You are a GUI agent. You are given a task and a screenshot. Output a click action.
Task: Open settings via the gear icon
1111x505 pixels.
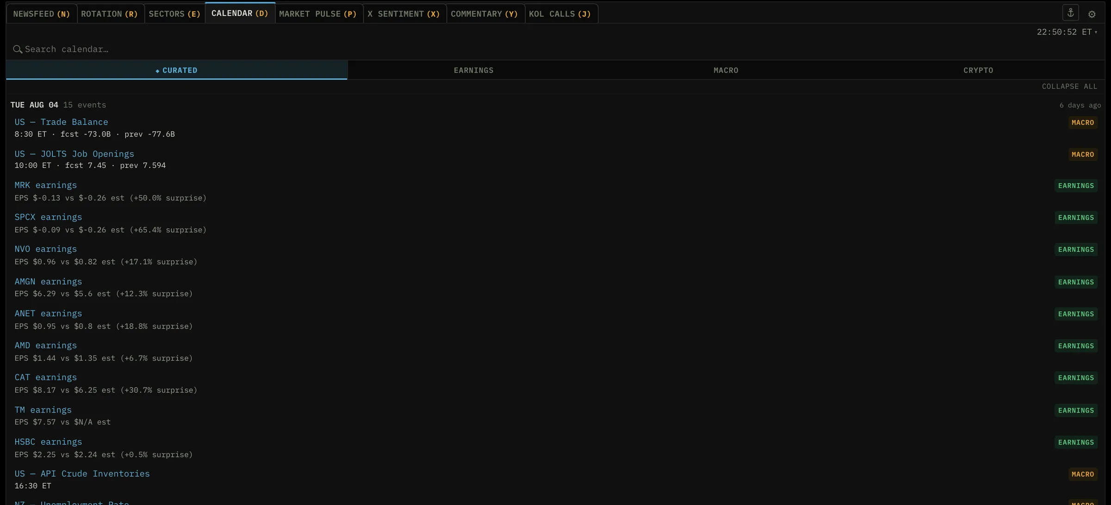click(1092, 14)
